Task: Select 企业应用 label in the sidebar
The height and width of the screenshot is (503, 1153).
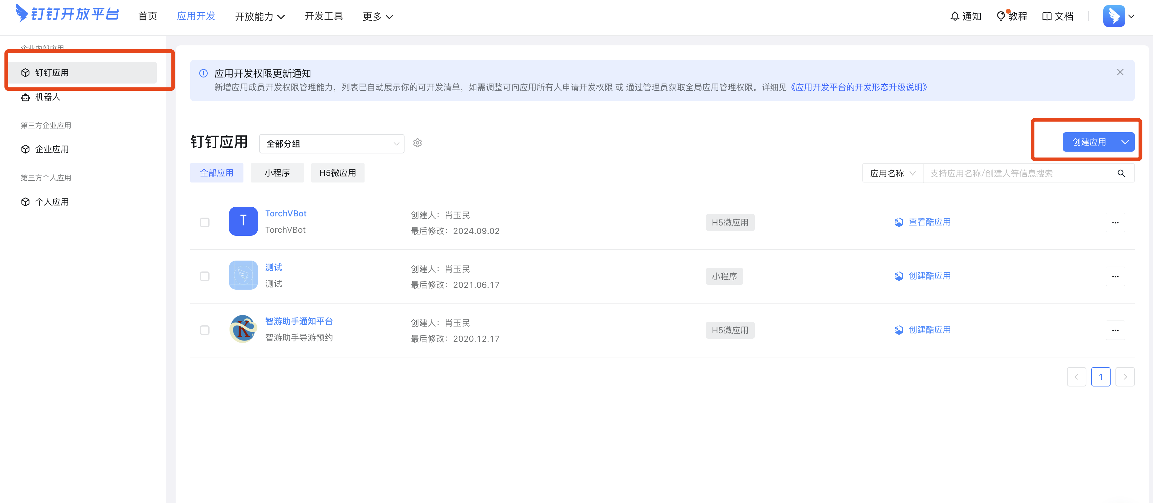Action: pos(52,149)
